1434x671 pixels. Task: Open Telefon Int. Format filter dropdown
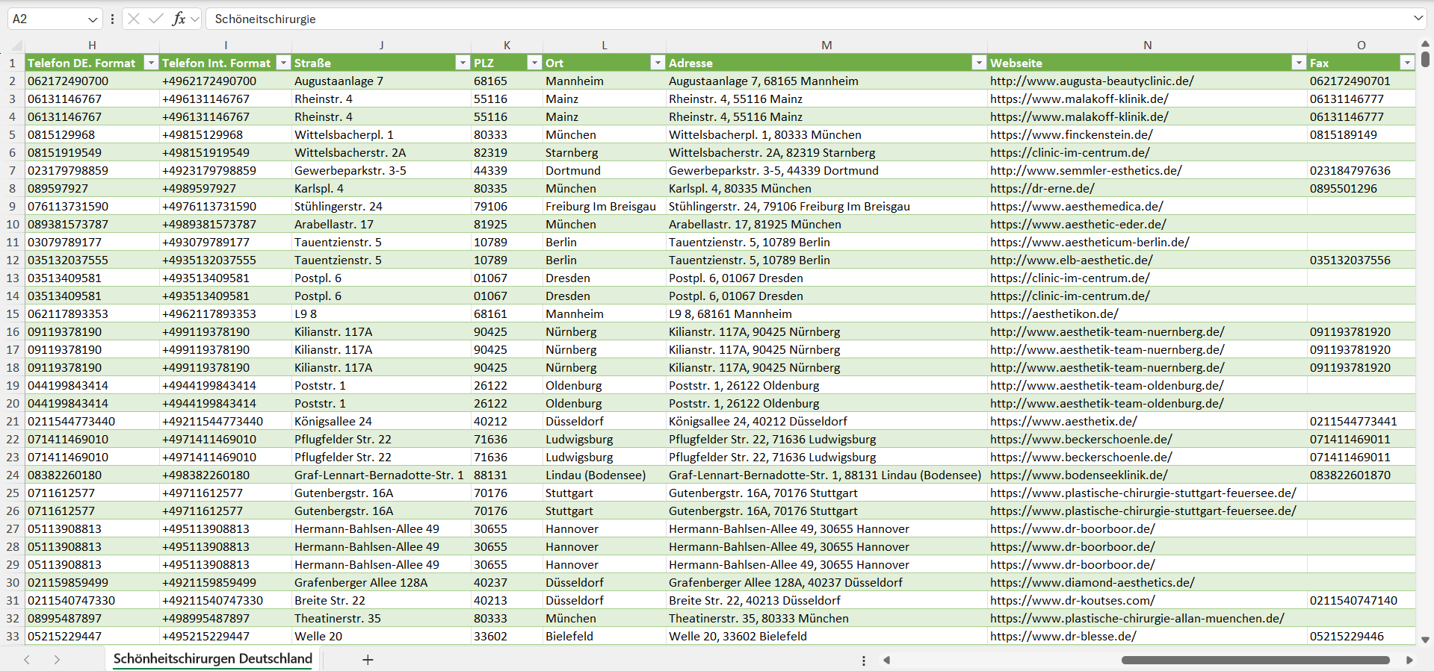[x=283, y=63]
